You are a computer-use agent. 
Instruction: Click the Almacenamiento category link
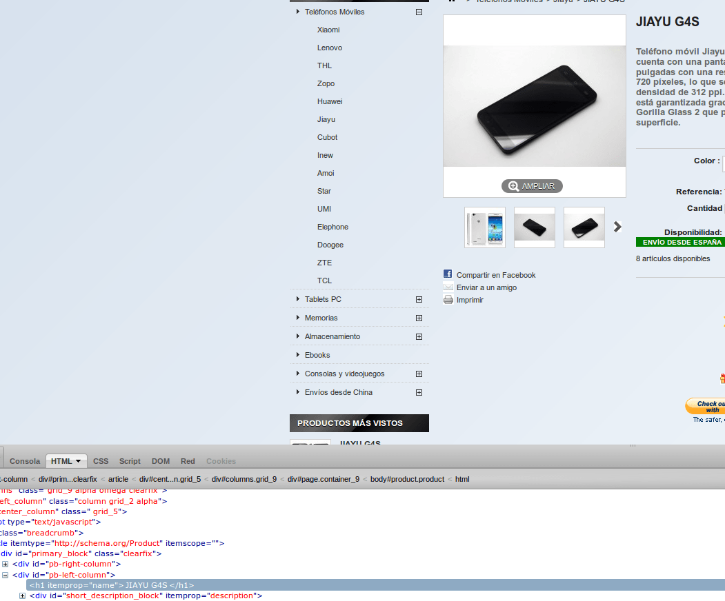point(332,337)
